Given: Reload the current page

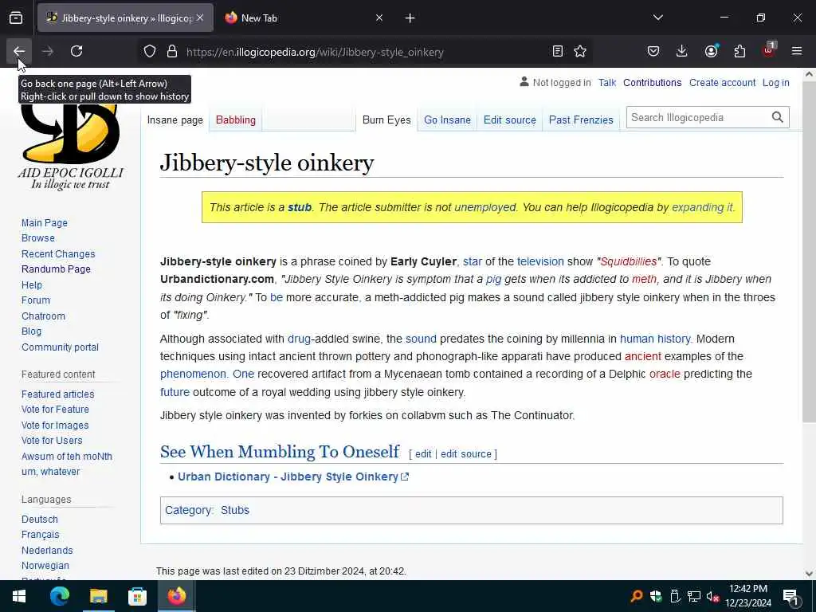Looking at the screenshot, I should [76, 51].
